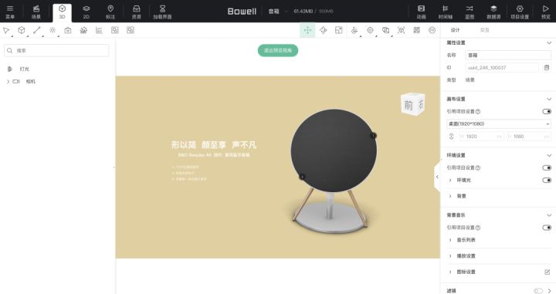
Task: Switch to the 交互 interaction tab
Action: coord(484,30)
